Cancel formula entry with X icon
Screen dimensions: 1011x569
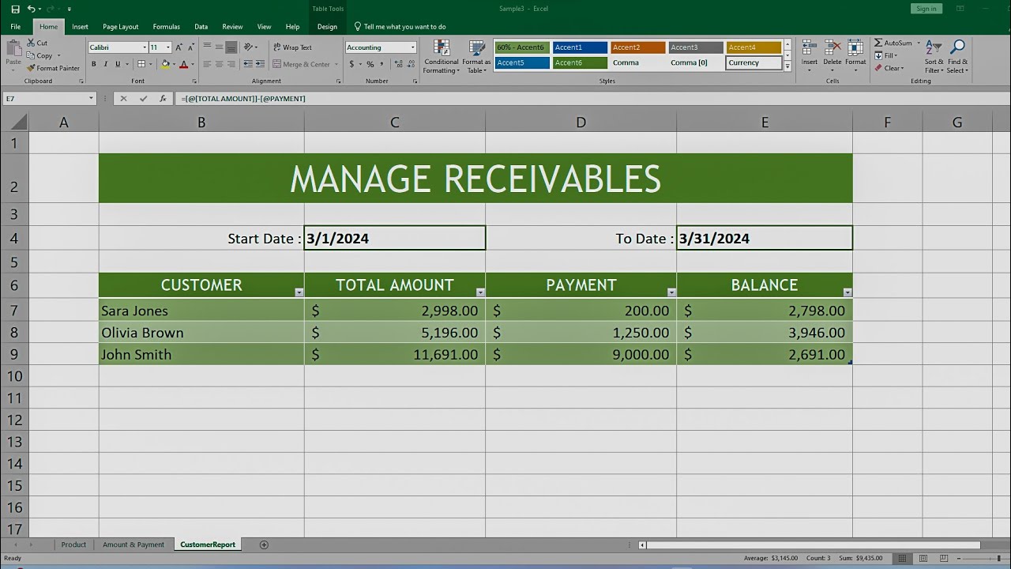(123, 99)
